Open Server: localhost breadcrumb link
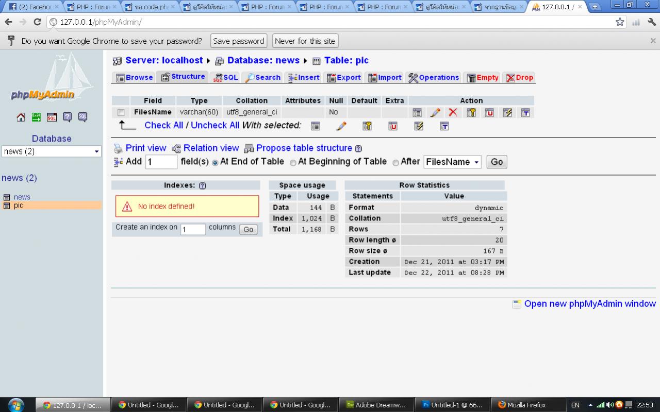This screenshot has width=660, height=412. 164,60
